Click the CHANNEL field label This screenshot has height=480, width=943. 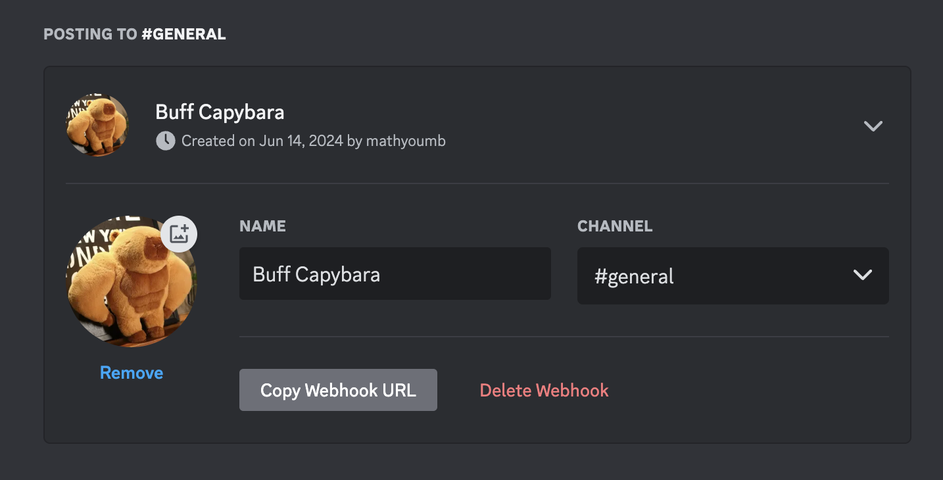click(615, 226)
